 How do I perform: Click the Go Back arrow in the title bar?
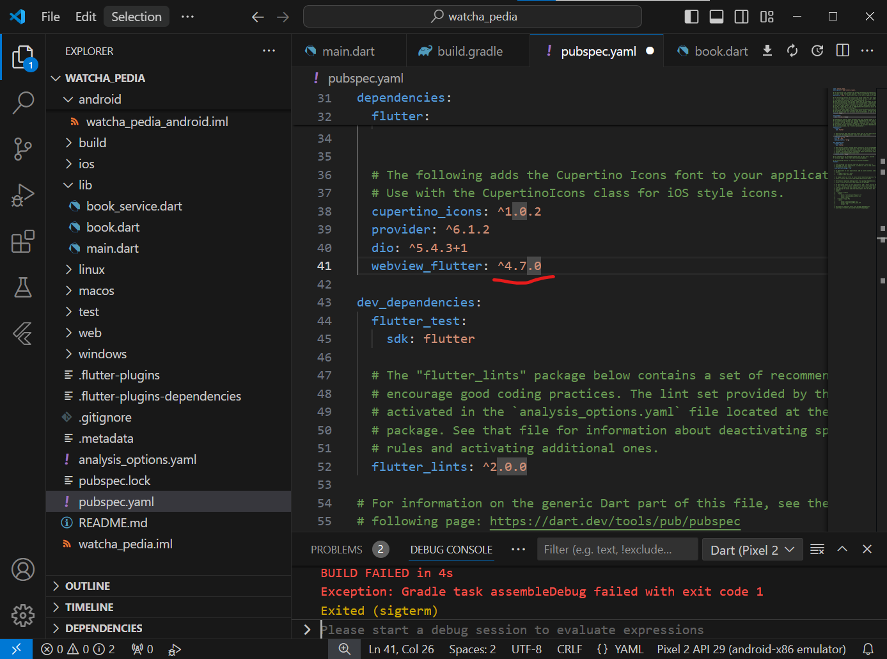coord(258,17)
